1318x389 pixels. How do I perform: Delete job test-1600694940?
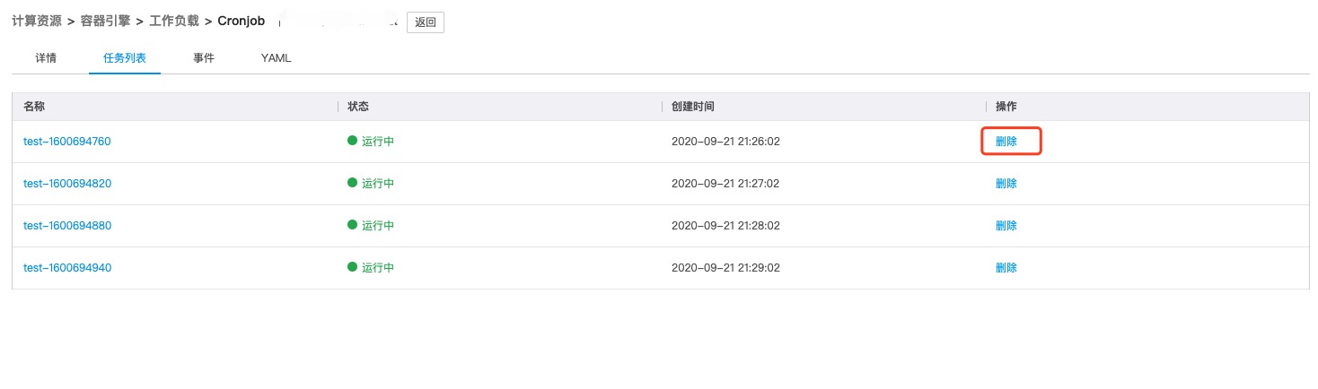coord(1006,268)
